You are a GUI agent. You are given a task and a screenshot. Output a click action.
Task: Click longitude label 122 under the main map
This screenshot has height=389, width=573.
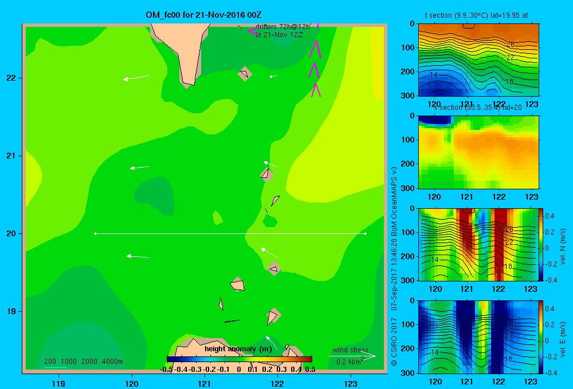click(x=277, y=383)
